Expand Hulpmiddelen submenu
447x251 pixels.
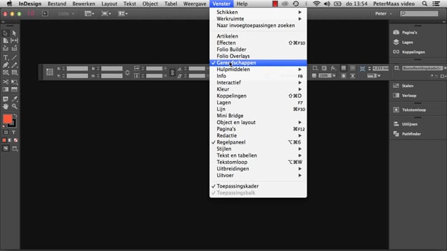258,69
